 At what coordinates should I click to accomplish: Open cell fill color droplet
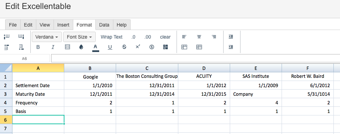pyautogui.click(x=81, y=47)
